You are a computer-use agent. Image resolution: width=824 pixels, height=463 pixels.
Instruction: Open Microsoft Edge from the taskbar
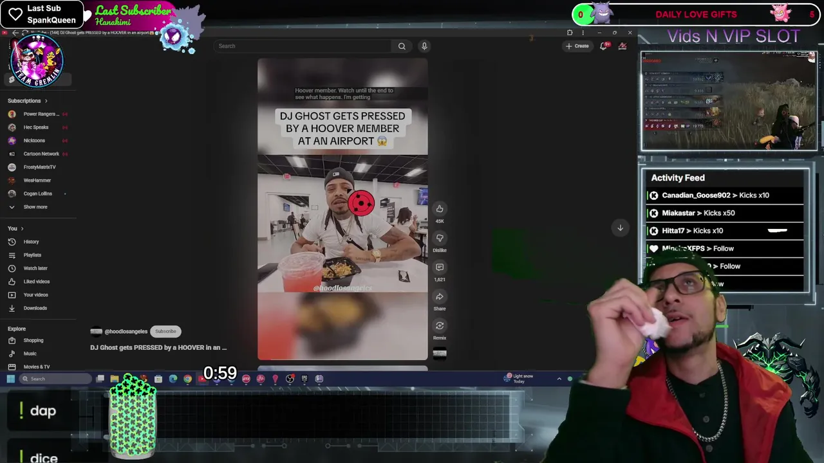point(173,379)
